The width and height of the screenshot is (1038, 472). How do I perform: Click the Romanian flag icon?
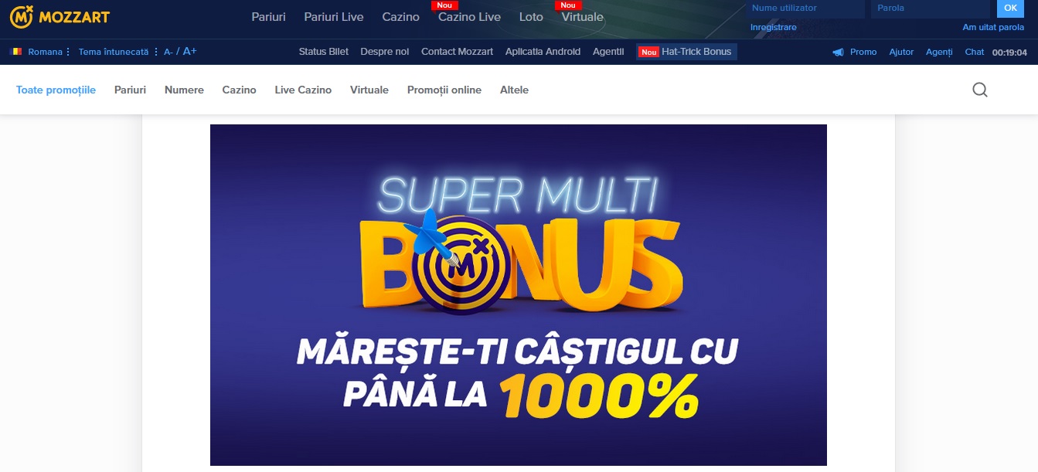coord(16,52)
